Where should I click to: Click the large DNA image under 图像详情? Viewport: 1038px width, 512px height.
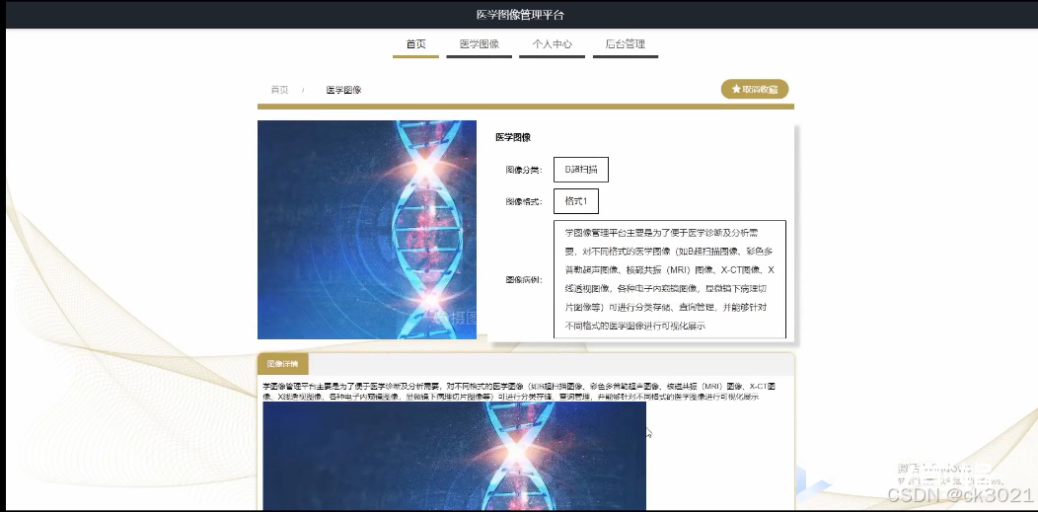(x=454, y=456)
